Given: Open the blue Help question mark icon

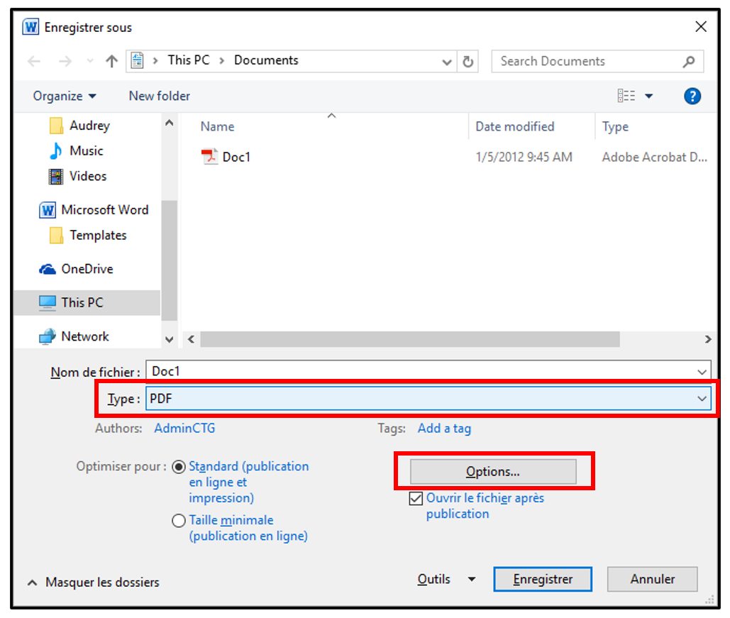Looking at the screenshot, I should pos(692,96).
